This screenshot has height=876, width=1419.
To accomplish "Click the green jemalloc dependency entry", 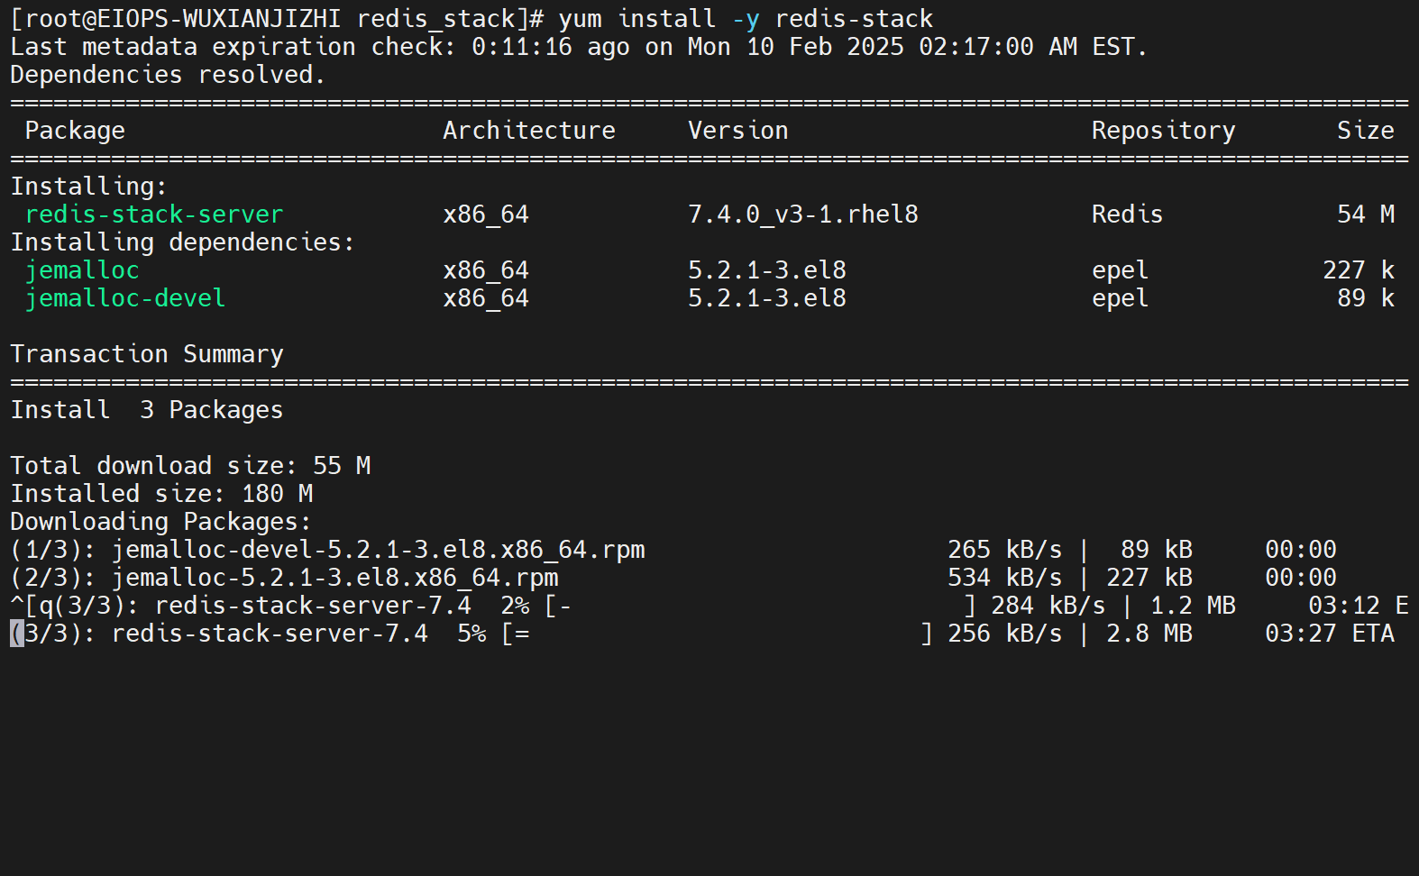I will (82, 270).
